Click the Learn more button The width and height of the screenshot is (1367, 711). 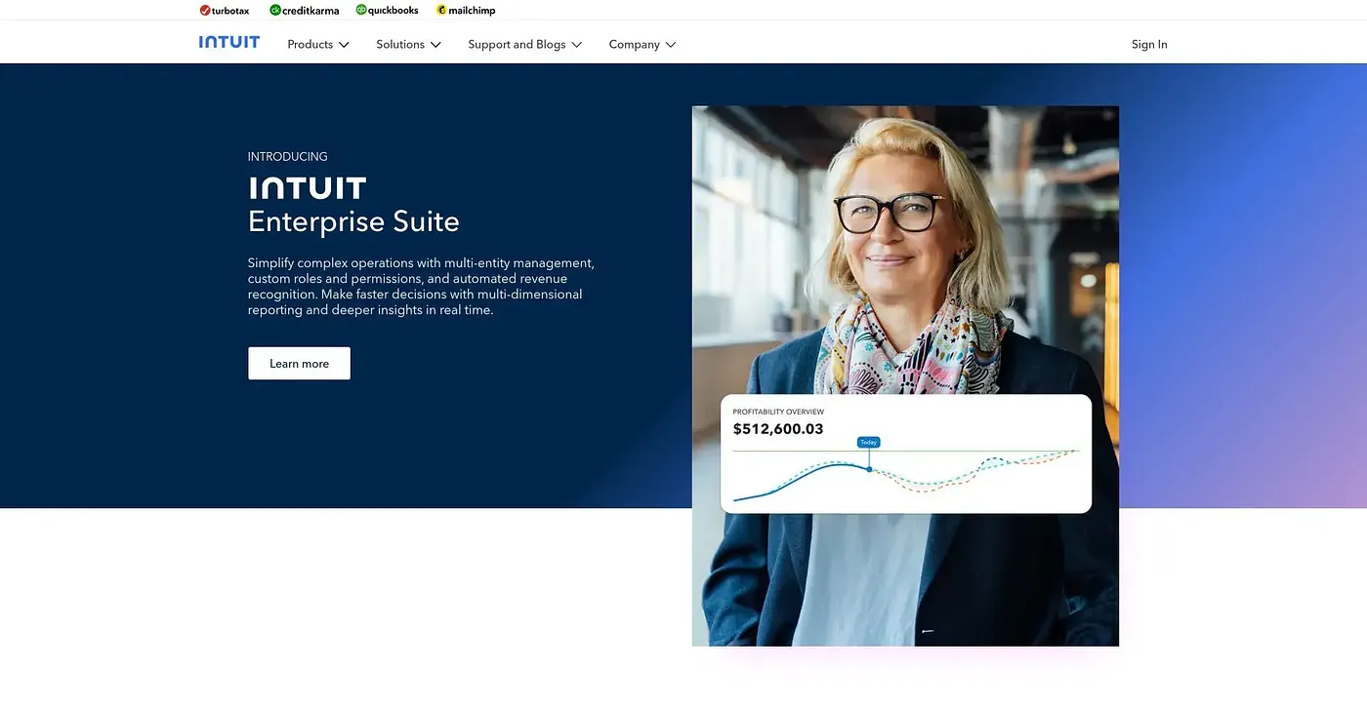(299, 364)
